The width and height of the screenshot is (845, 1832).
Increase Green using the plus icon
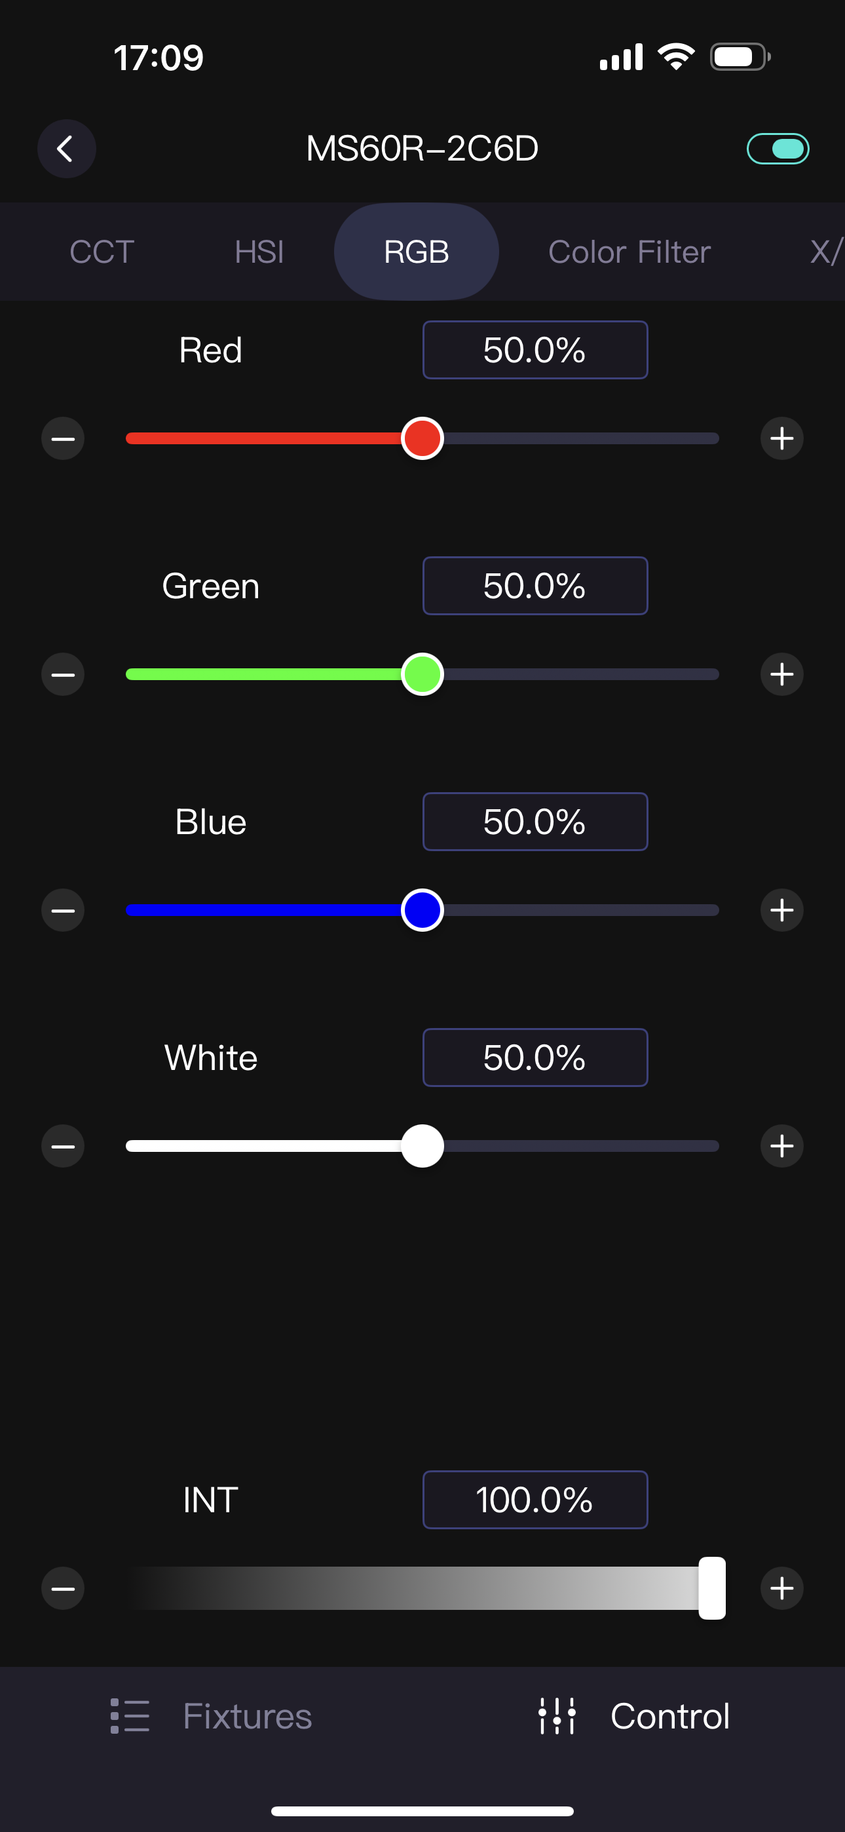pos(781,674)
